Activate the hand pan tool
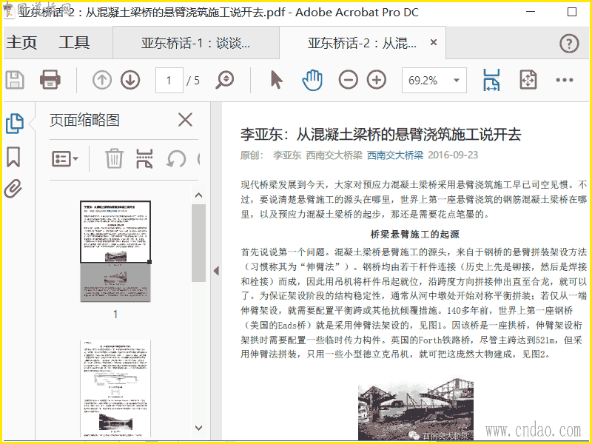The image size is (592, 444). tap(312, 80)
